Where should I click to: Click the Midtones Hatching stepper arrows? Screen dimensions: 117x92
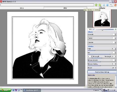coord(115,64)
